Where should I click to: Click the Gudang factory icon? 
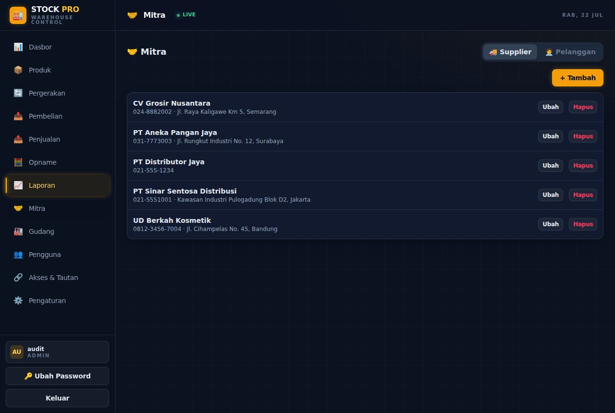click(x=18, y=231)
